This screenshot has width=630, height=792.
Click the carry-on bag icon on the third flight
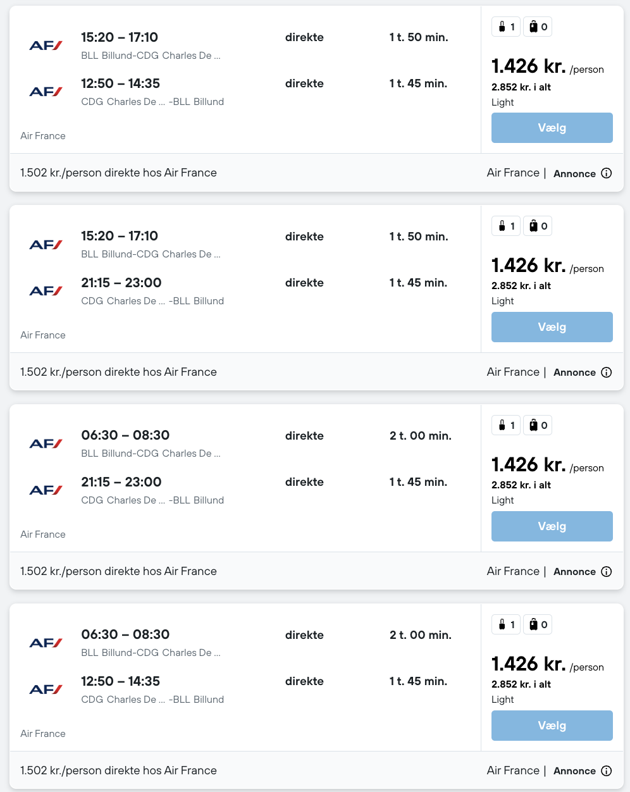[502, 425]
